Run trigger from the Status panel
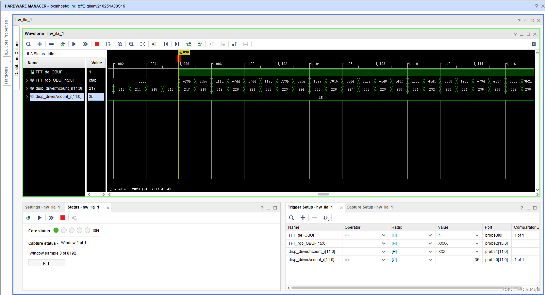Viewport: 545px width, 295px height. click(x=40, y=218)
